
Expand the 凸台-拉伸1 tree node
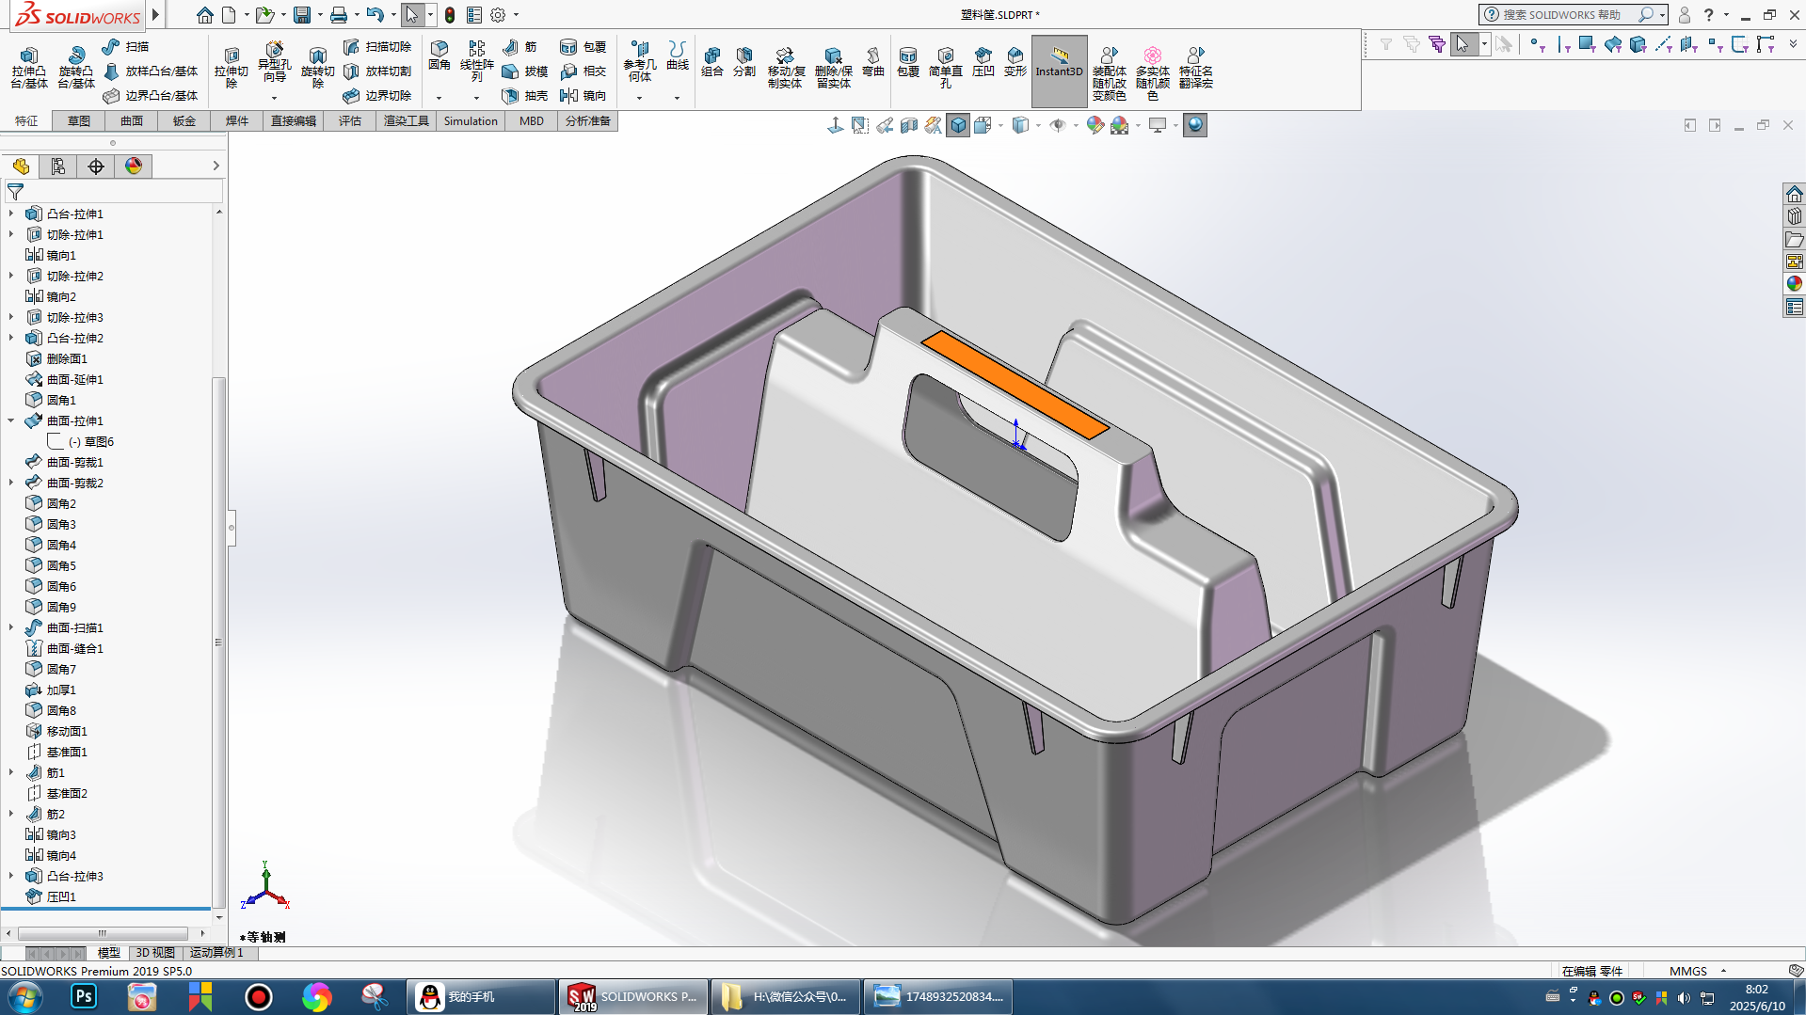click(x=11, y=214)
